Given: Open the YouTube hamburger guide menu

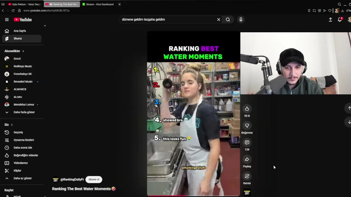Looking at the screenshot, I should pyautogui.click(x=7, y=19).
